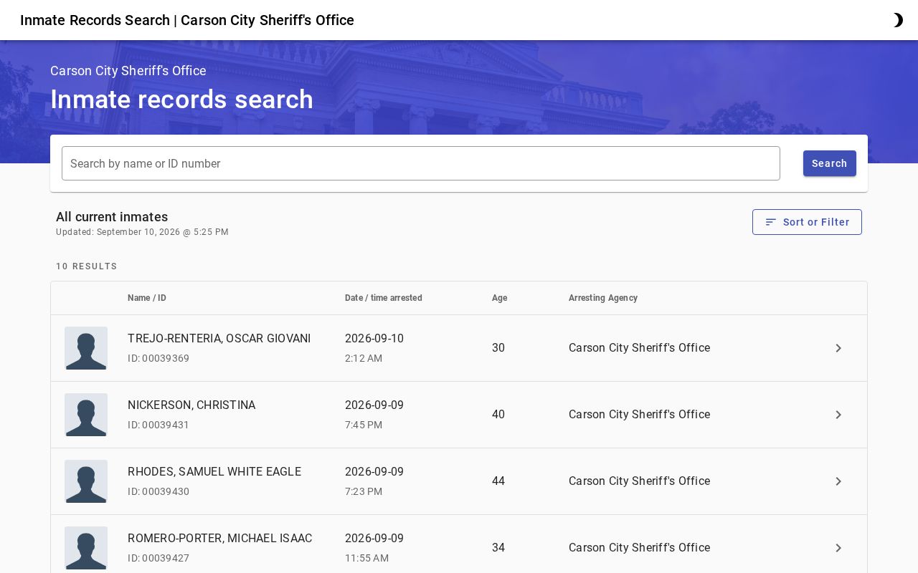This screenshot has height=573, width=918.
Task: Click inmate ID 00039431
Action: [x=158, y=425]
